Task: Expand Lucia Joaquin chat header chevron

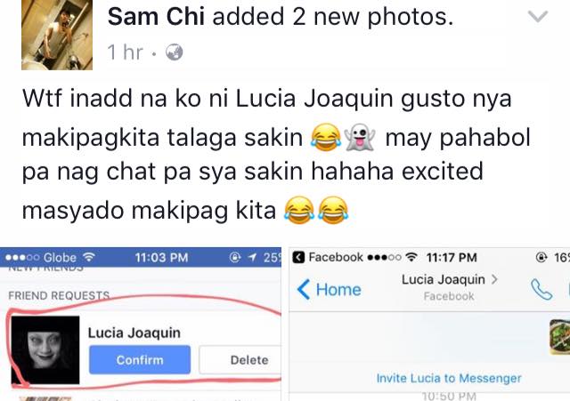Action: point(494,279)
